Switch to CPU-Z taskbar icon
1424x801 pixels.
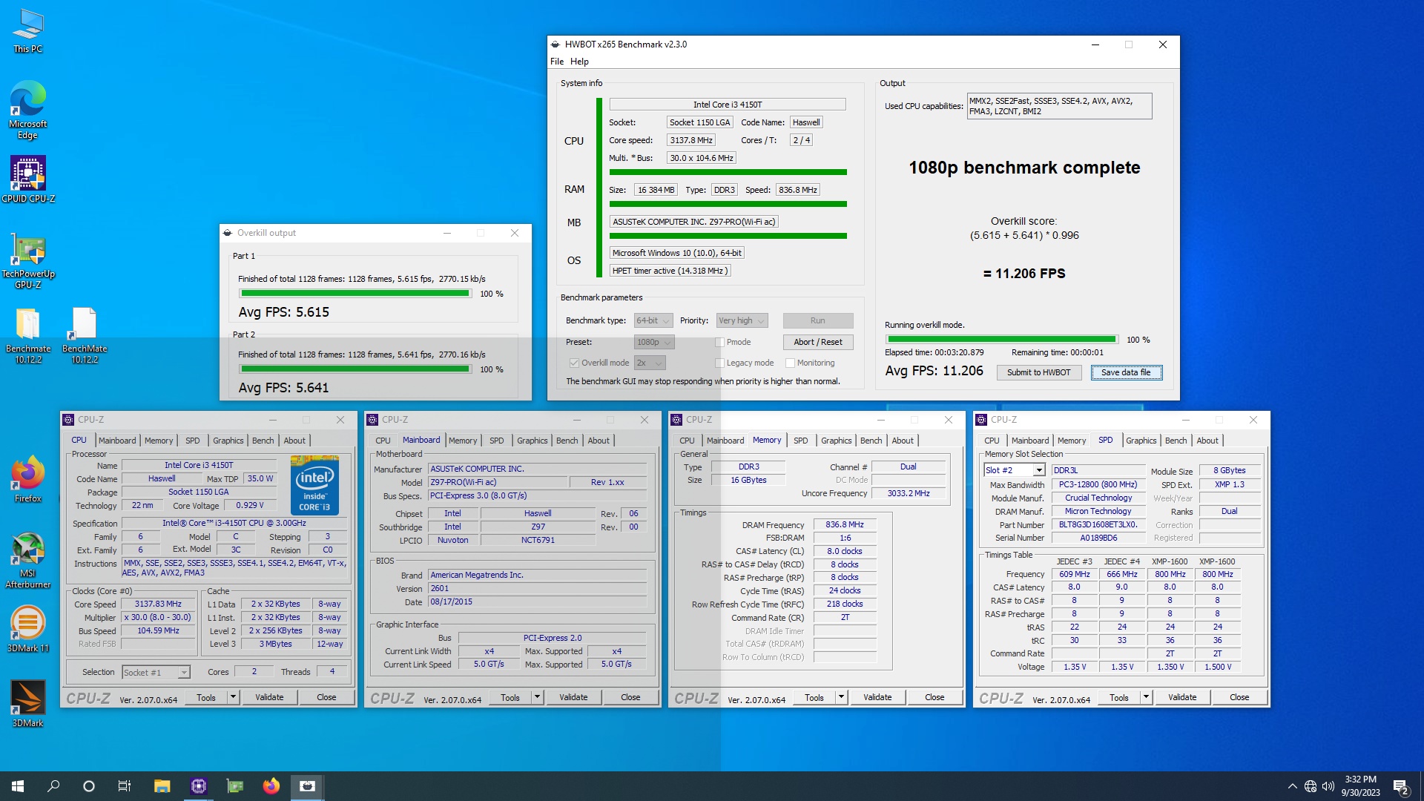coord(198,786)
